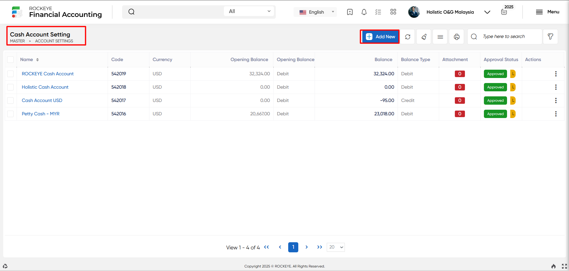569x271 pixels.
Task: Click the ACCOUNT SETTINGS breadcrumb
Action: click(54, 41)
